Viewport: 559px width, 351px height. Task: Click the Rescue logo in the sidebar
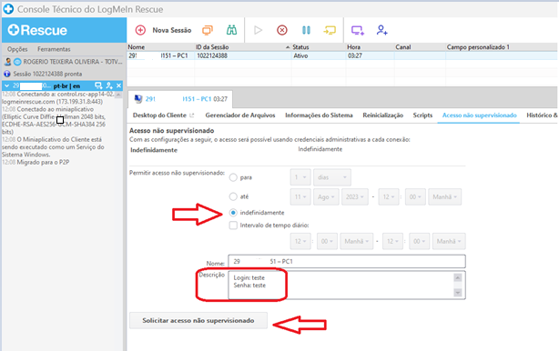pos(37,30)
